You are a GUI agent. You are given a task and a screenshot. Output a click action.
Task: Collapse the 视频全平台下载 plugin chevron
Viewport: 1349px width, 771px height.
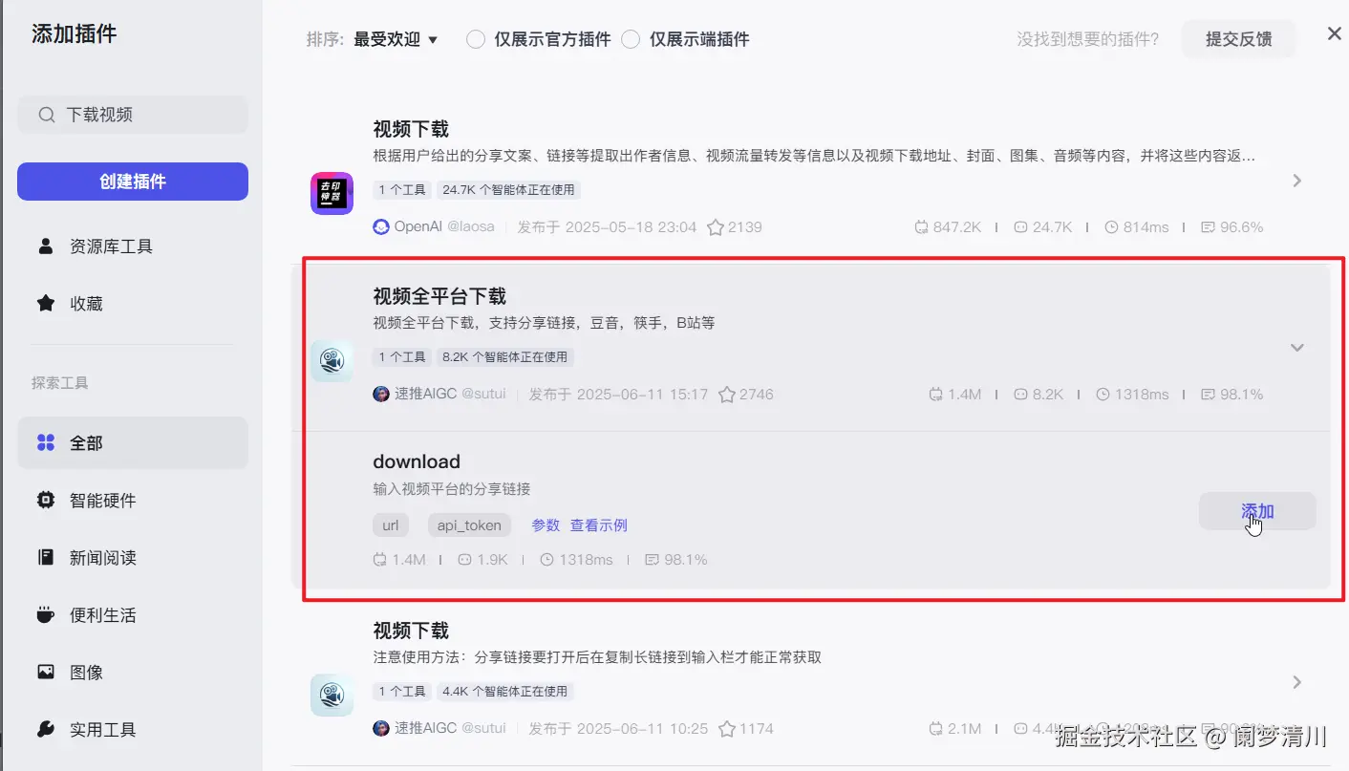1296,348
